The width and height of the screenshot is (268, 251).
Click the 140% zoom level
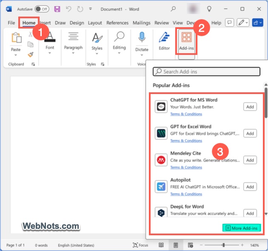pos(254,245)
